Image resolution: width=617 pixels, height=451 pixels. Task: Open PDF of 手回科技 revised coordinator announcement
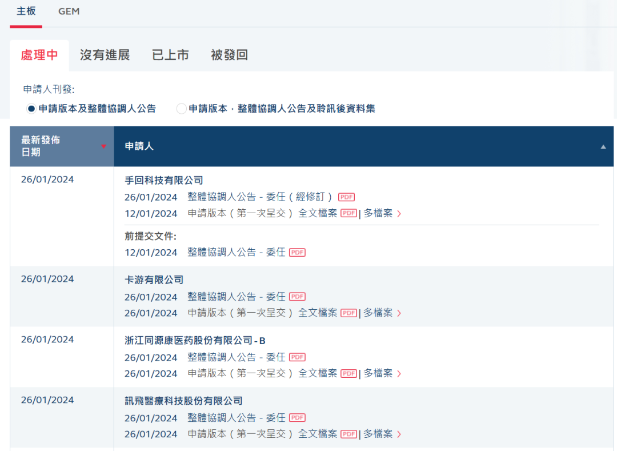coord(346,197)
